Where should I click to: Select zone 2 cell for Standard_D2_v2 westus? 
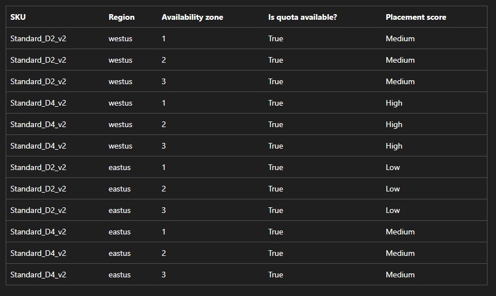pyautogui.click(x=164, y=60)
